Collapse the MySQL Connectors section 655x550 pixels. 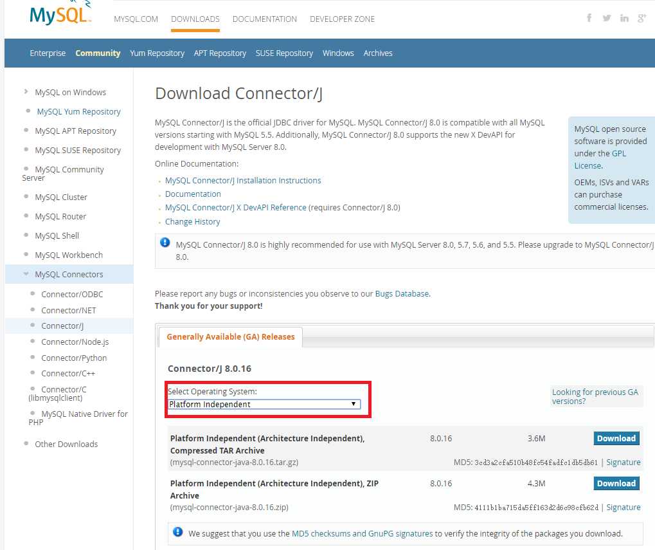click(x=26, y=274)
